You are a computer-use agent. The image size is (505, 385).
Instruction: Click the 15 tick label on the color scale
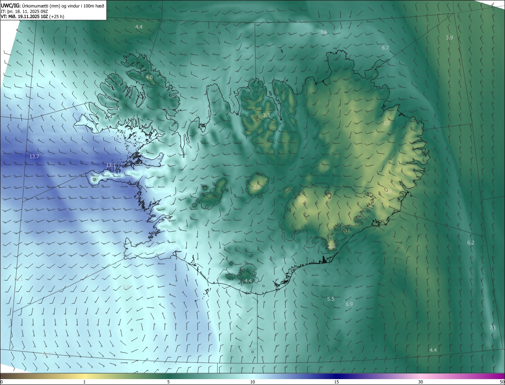(x=337, y=382)
